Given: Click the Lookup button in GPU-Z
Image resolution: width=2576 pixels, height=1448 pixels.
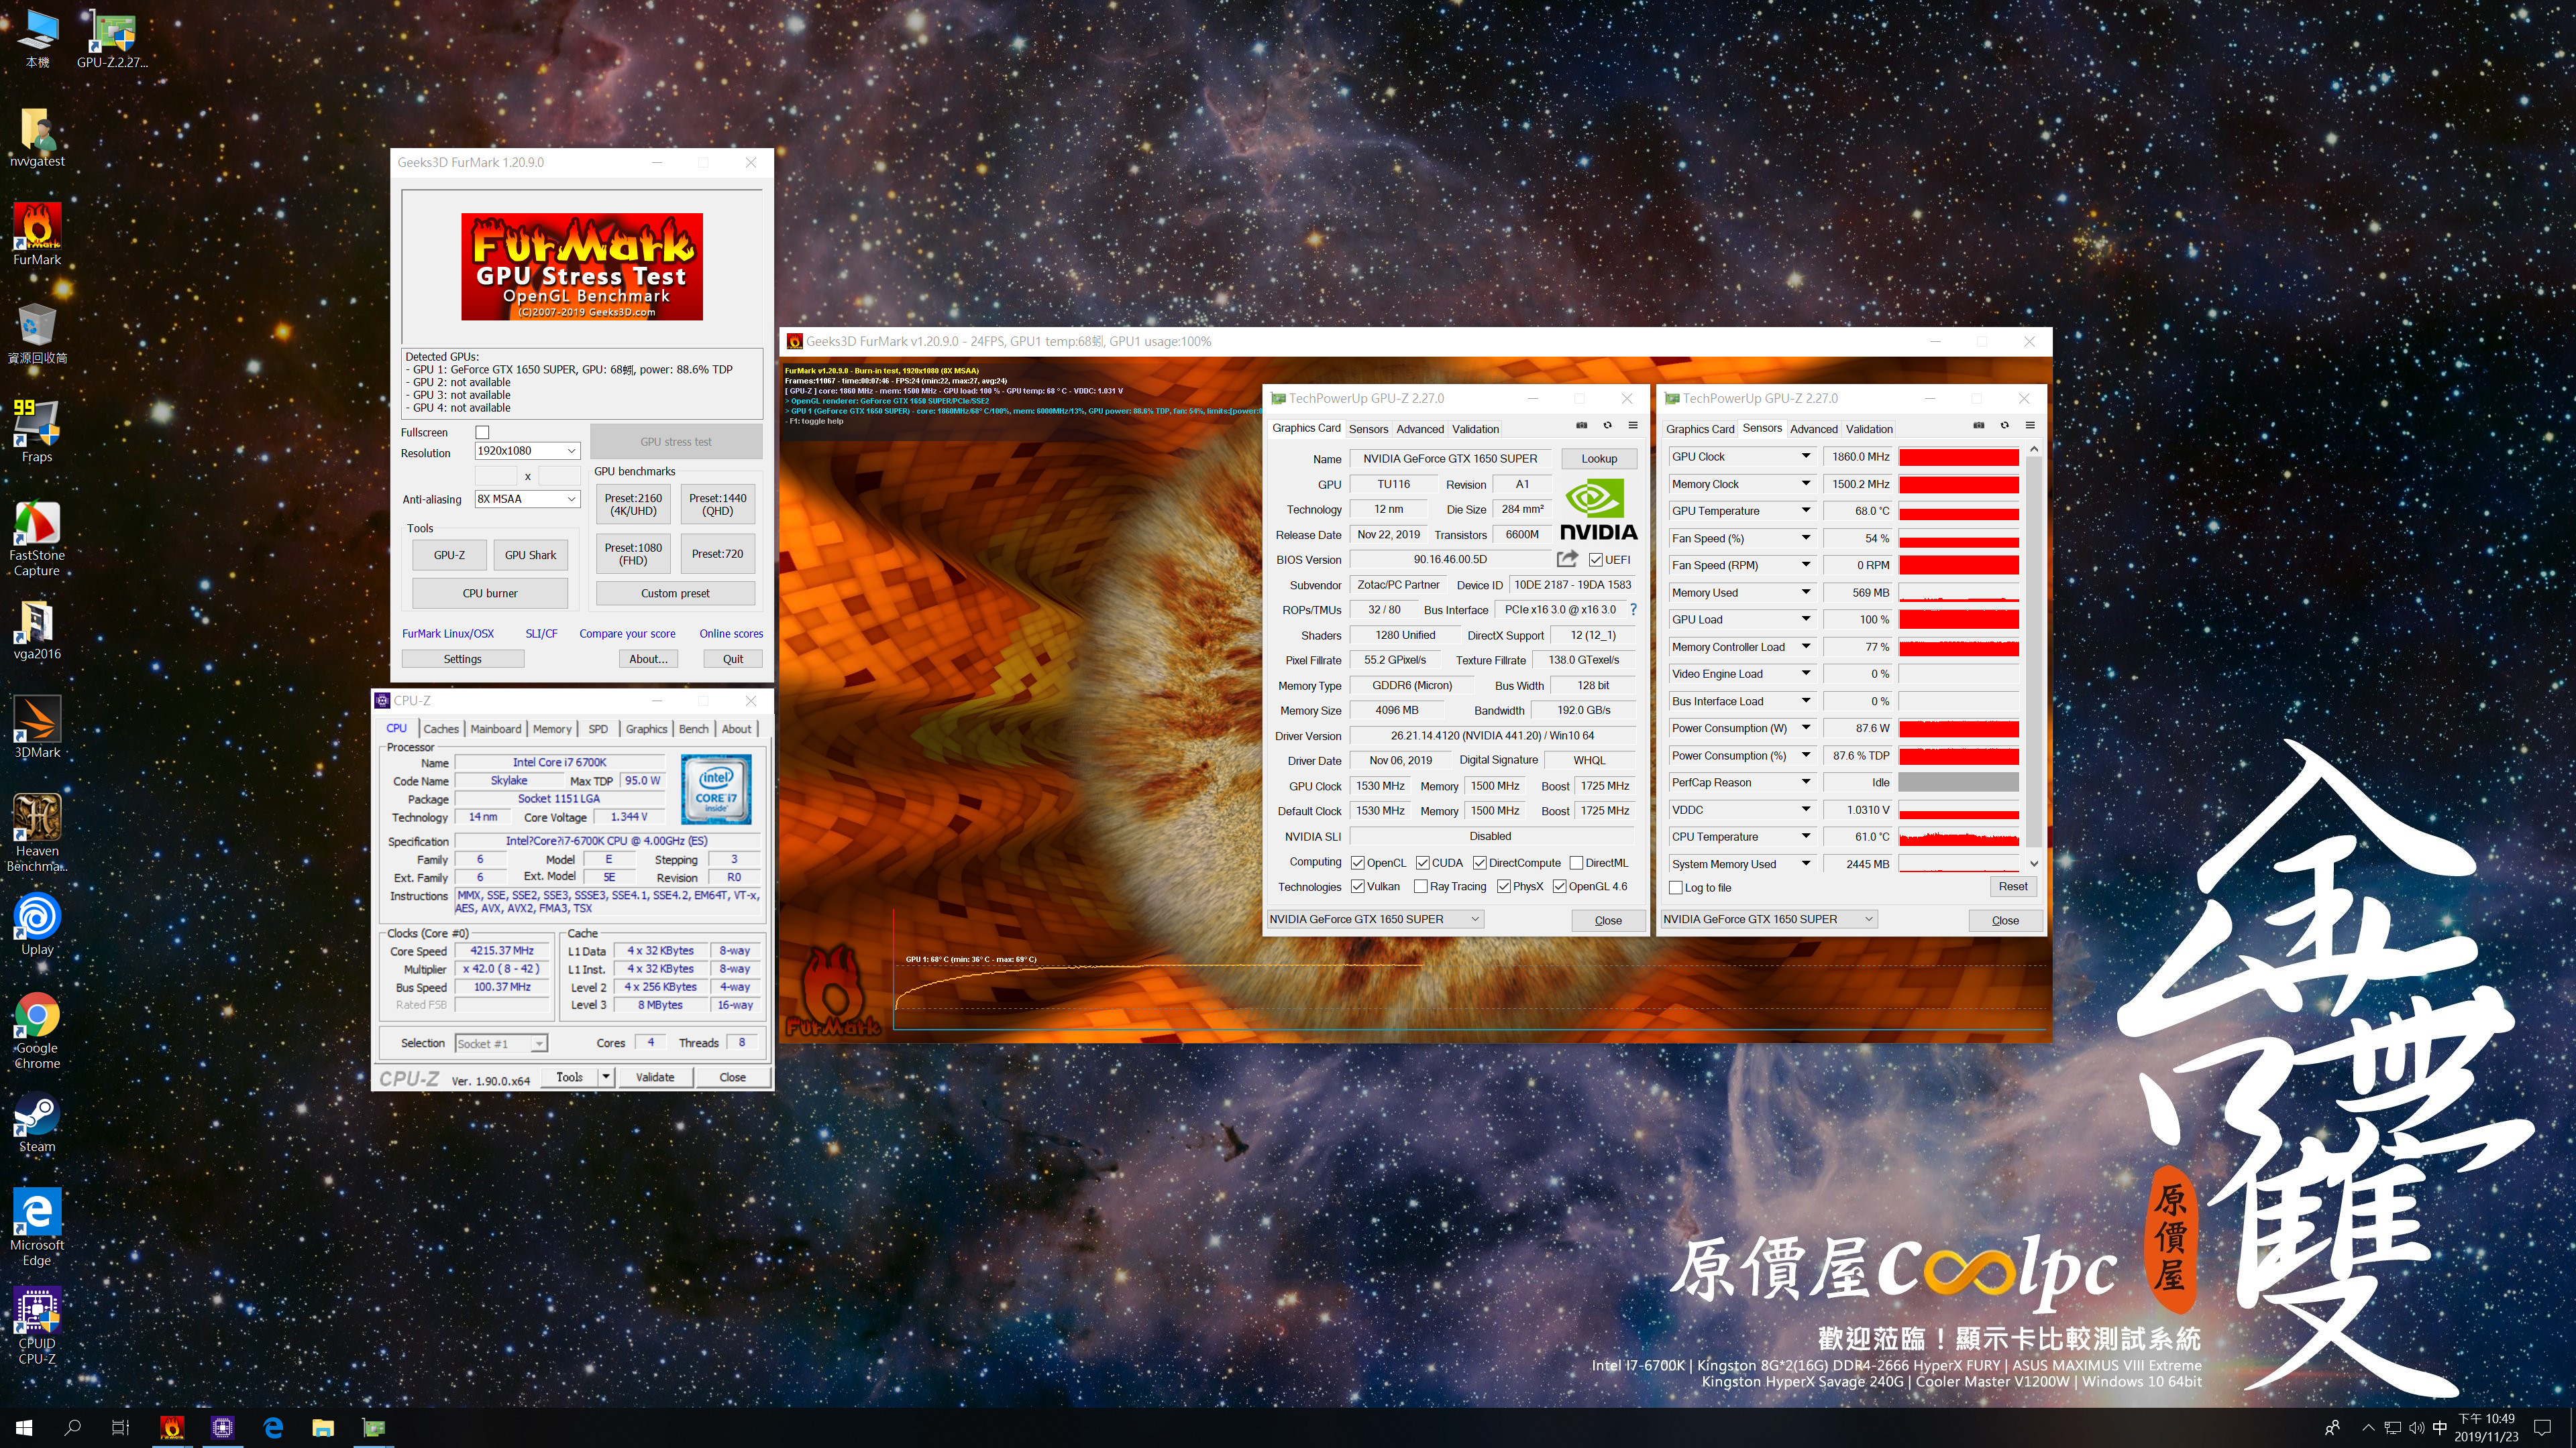Looking at the screenshot, I should (x=1599, y=459).
